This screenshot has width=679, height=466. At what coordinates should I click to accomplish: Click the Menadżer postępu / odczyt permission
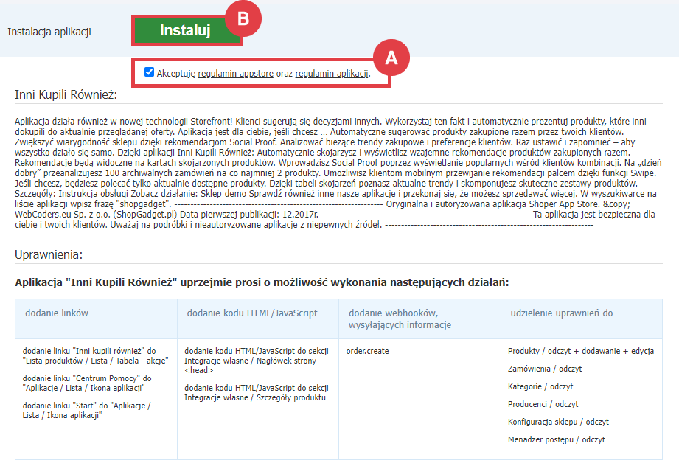pos(557,439)
